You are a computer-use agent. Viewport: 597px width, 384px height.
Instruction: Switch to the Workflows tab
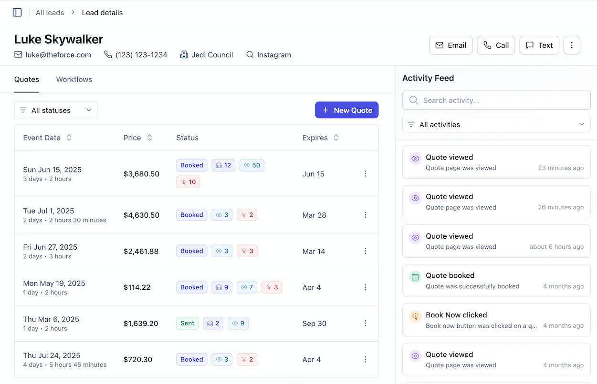click(74, 79)
